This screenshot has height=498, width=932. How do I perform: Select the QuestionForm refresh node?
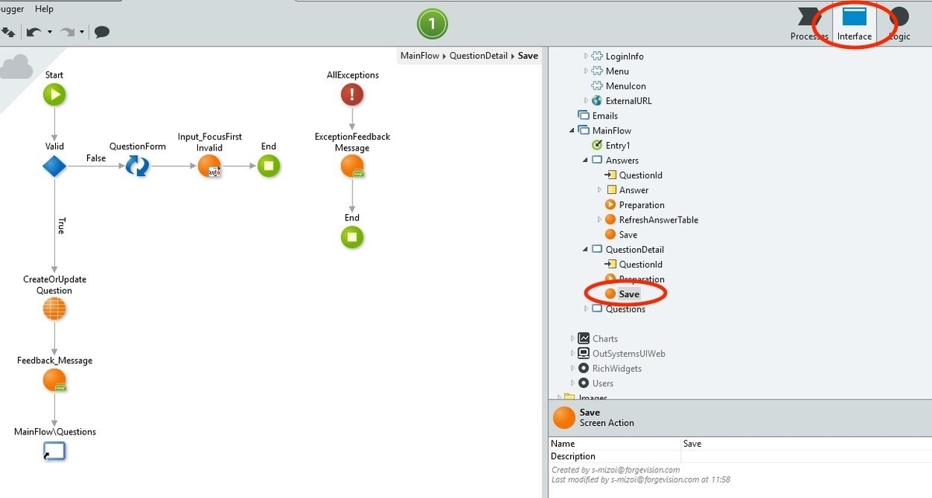(x=137, y=165)
